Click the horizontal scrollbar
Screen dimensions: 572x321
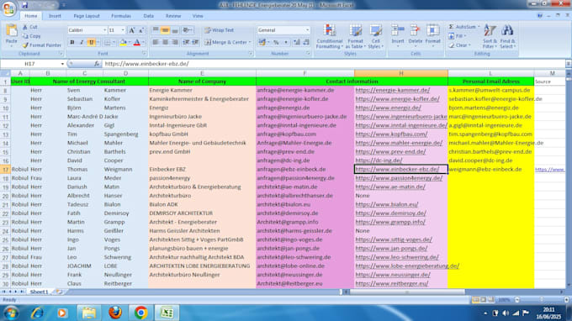[407, 292]
